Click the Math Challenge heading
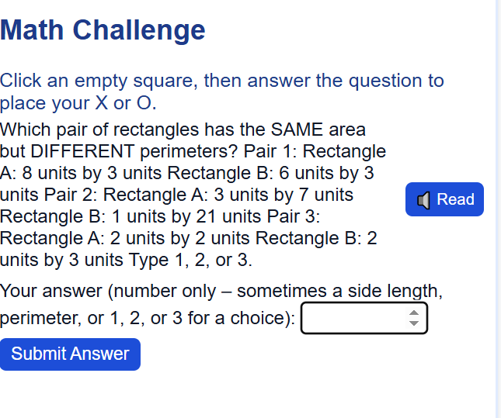501x418 pixels. [x=103, y=30]
